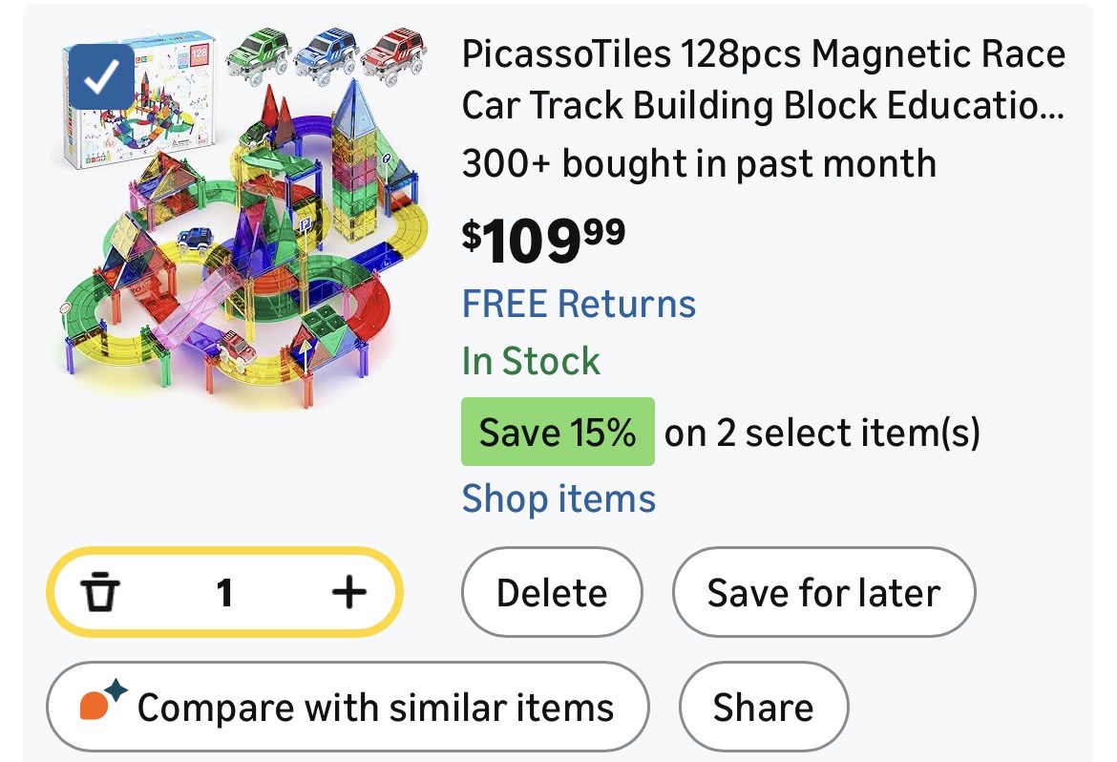Click the FREE Returns link

579,305
